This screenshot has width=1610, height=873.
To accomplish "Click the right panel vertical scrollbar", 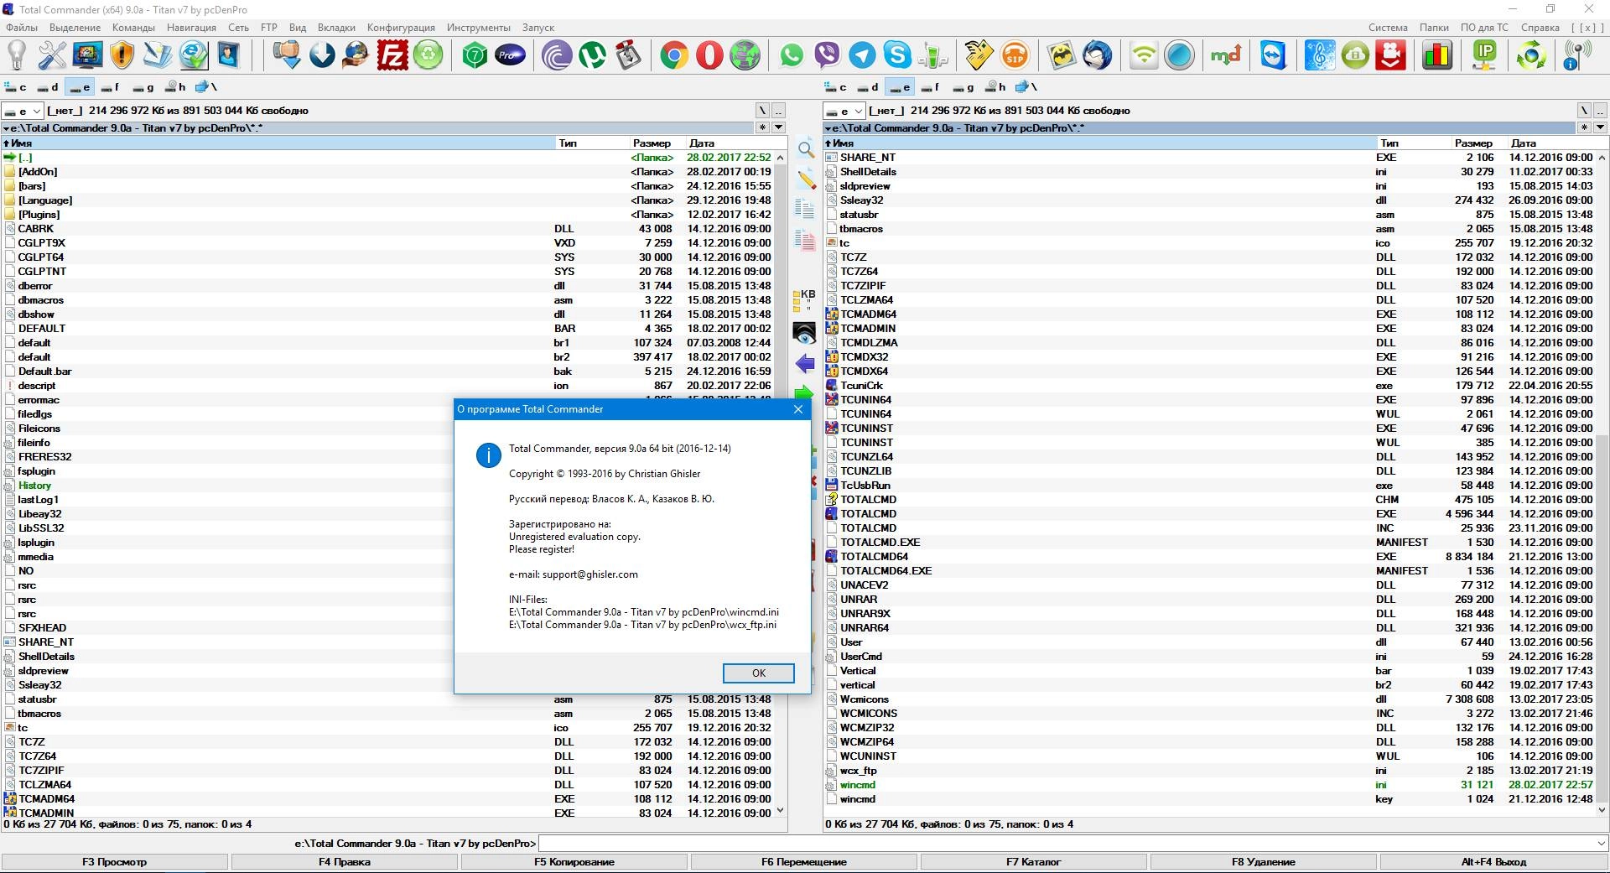I will click(x=1602, y=484).
